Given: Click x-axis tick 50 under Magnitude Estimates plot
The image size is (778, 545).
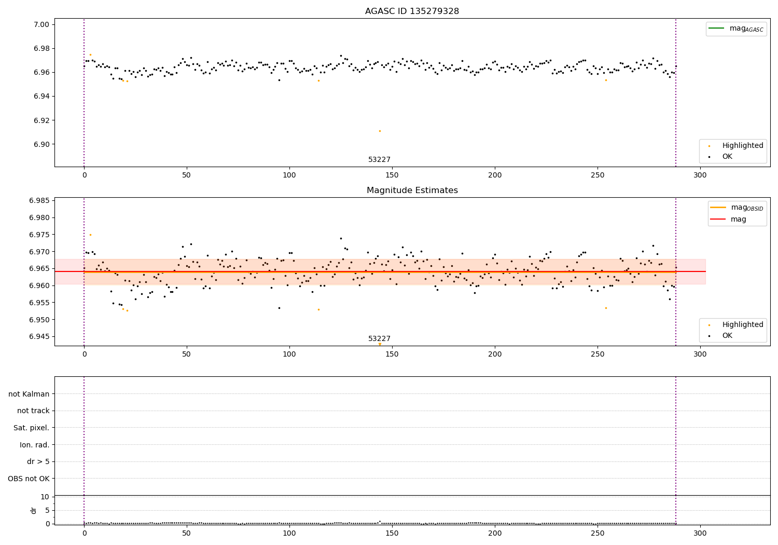Looking at the screenshot, I should [x=186, y=355].
